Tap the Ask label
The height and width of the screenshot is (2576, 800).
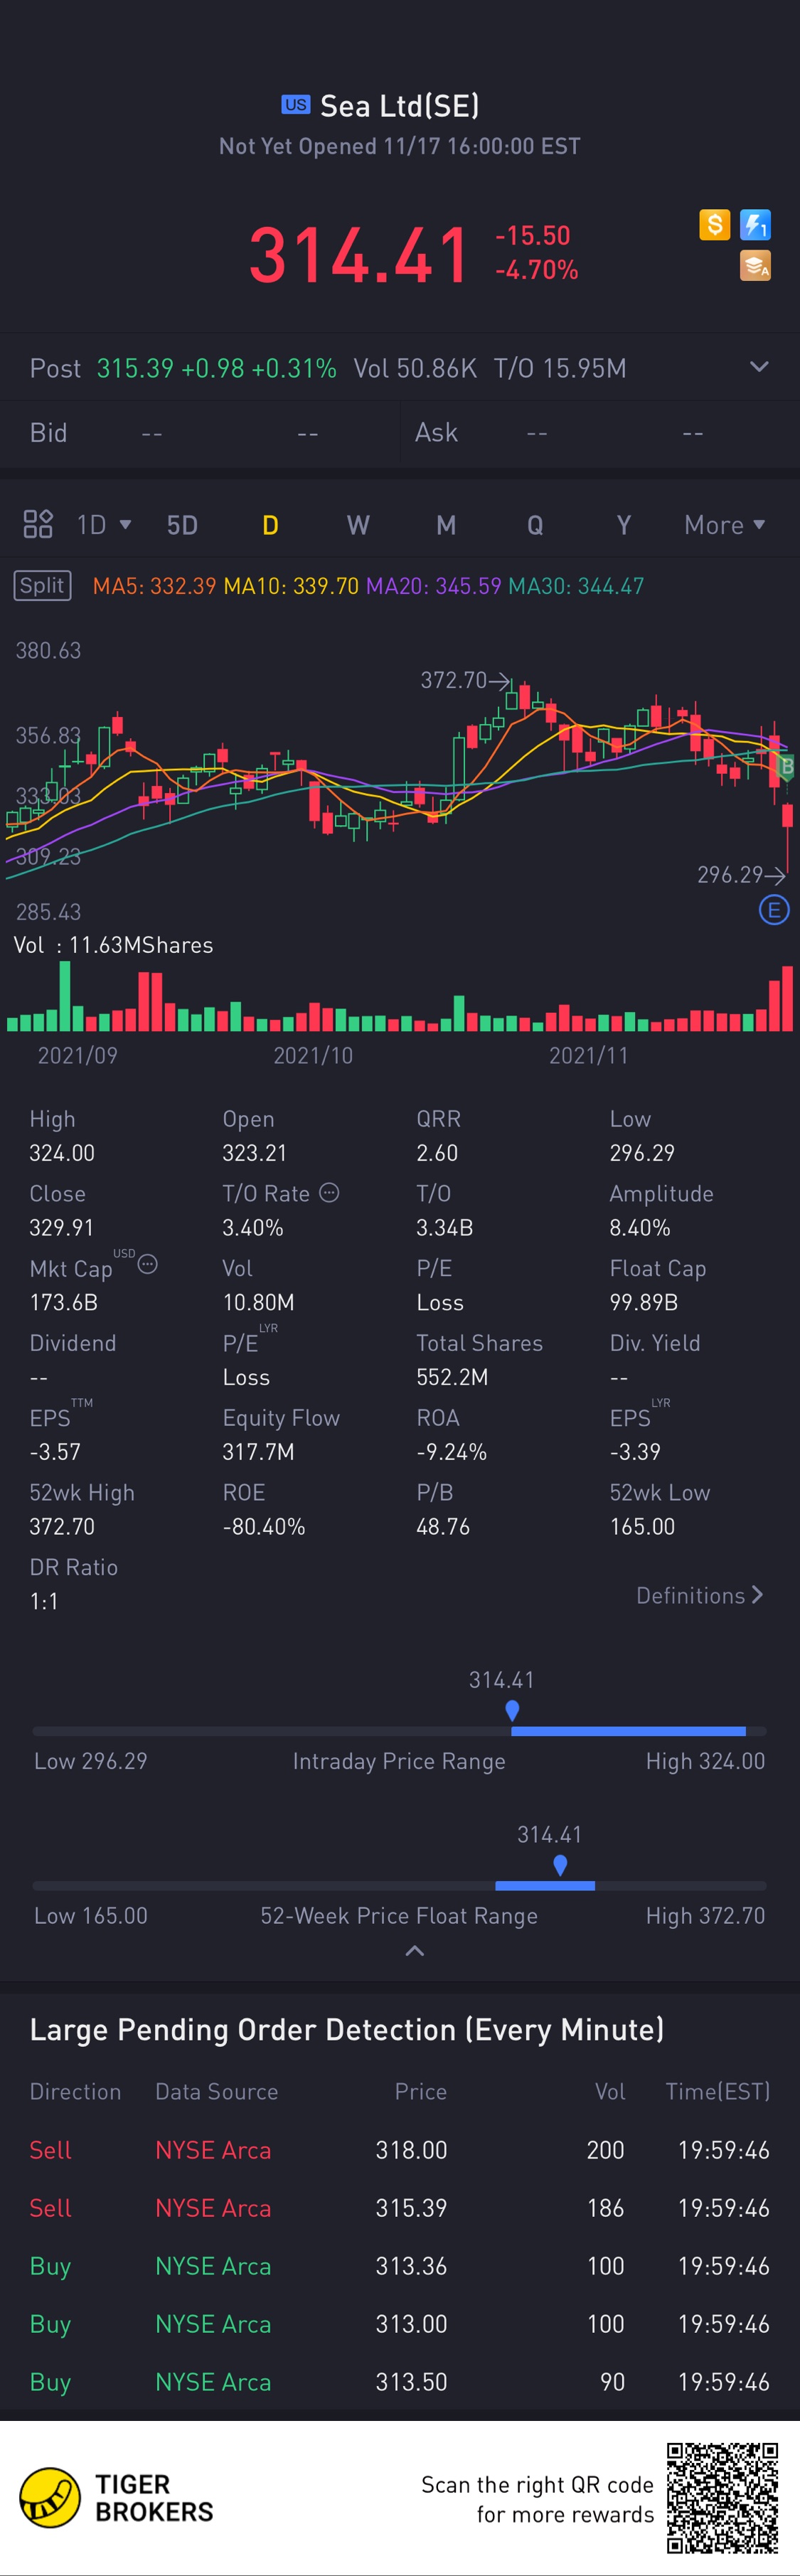pyautogui.click(x=436, y=432)
